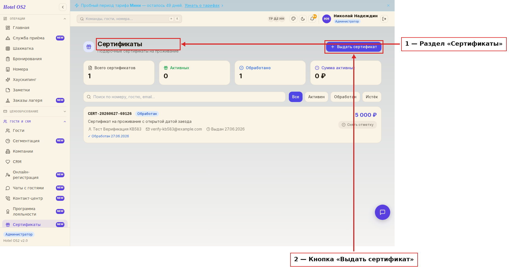Follow the Узнать о тарифах link
Screen dimensions: 513x273
pos(202,5)
